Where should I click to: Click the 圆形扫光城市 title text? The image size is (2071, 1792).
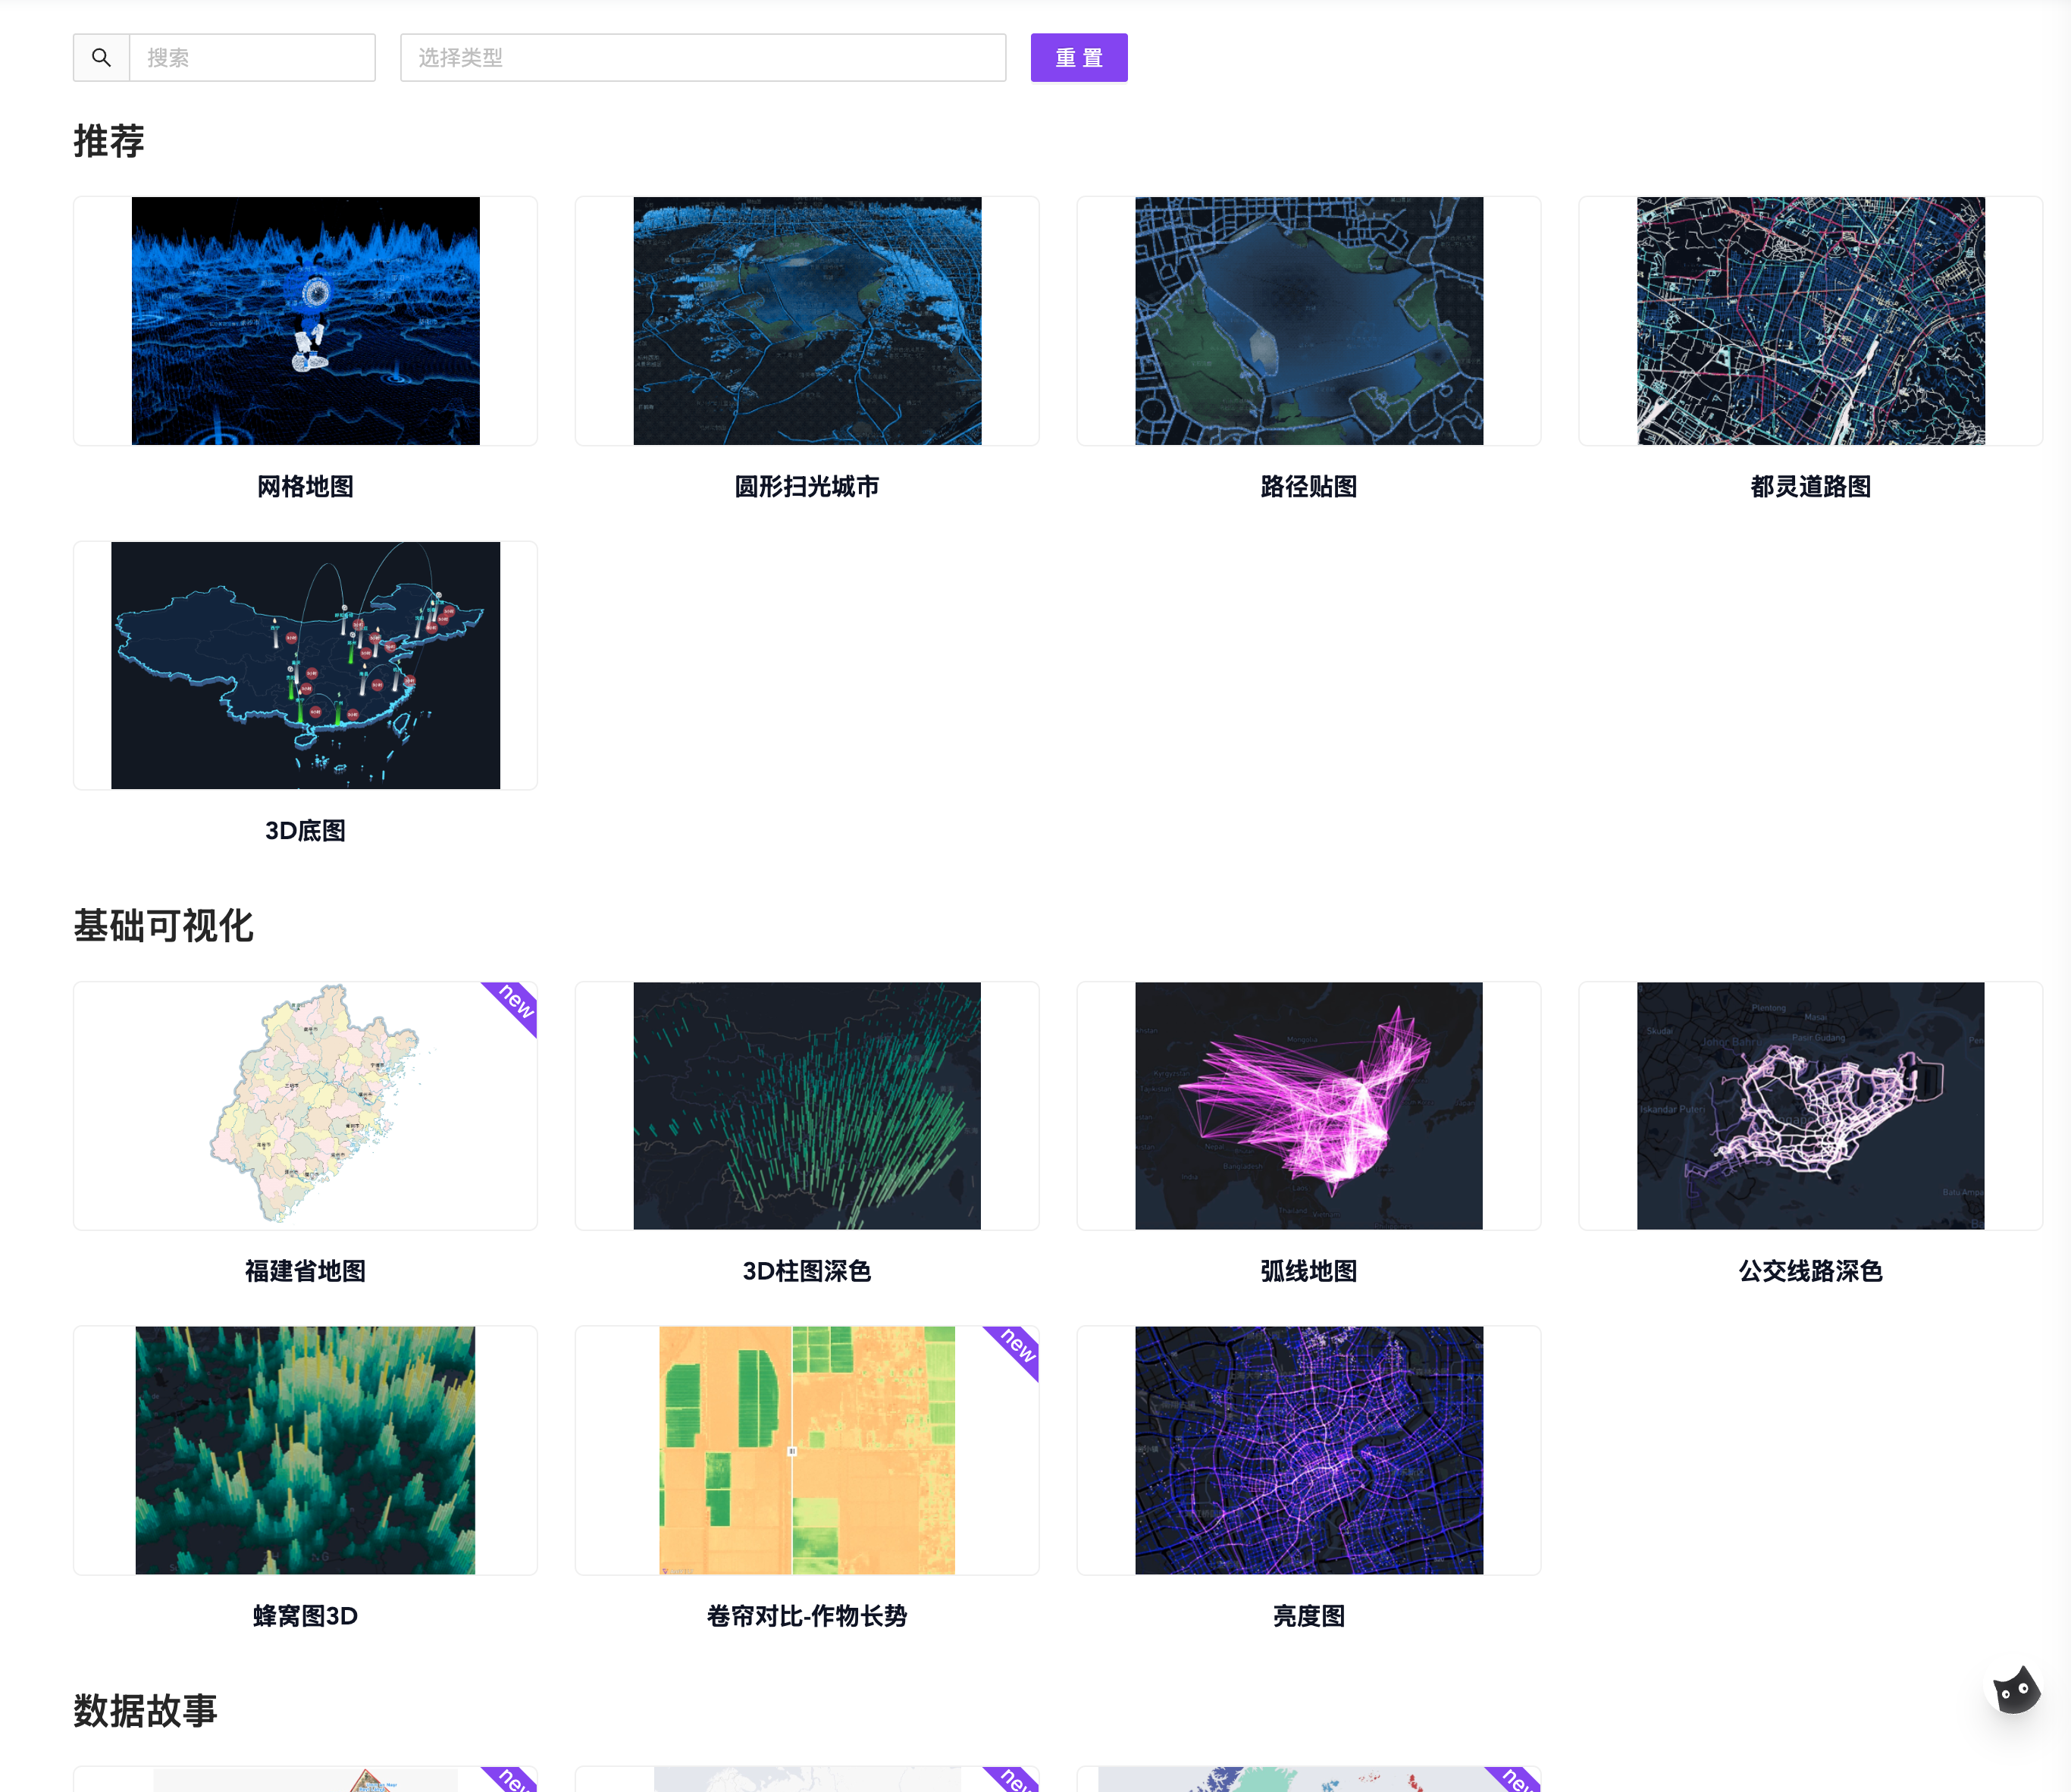pyautogui.click(x=807, y=487)
